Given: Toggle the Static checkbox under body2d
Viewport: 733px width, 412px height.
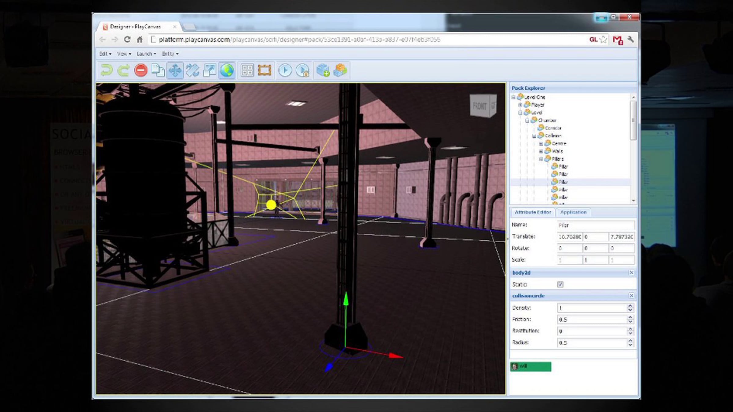Looking at the screenshot, I should (560, 284).
